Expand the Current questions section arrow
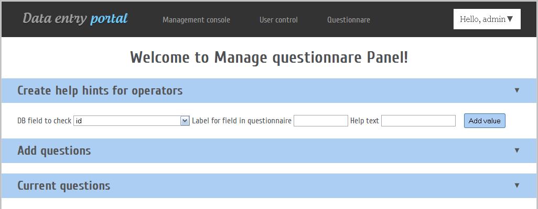This screenshot has width=538, height=209. pyautogui.click(x=517, y=185)
